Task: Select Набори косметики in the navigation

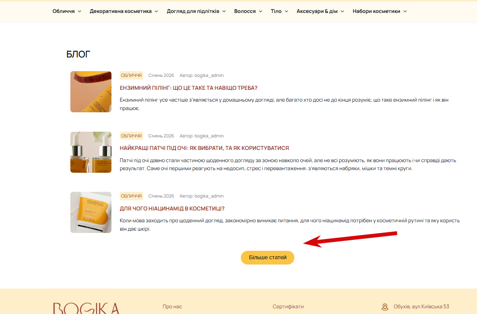Action: click(376, 11)
